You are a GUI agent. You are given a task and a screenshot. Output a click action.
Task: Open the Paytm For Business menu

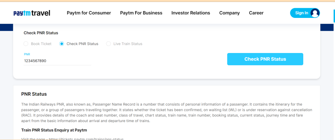(141, 13)
